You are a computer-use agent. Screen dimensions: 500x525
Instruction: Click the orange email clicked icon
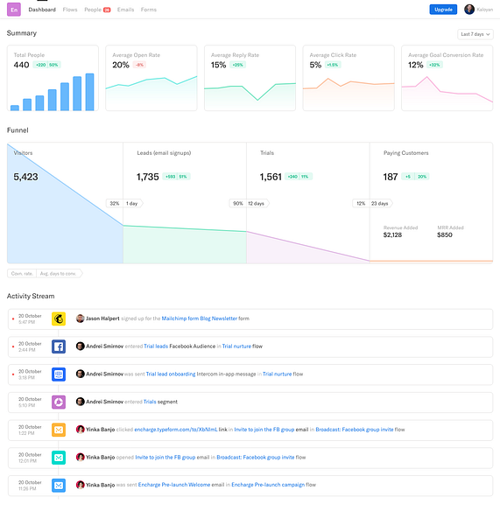(x=59, y=430)
